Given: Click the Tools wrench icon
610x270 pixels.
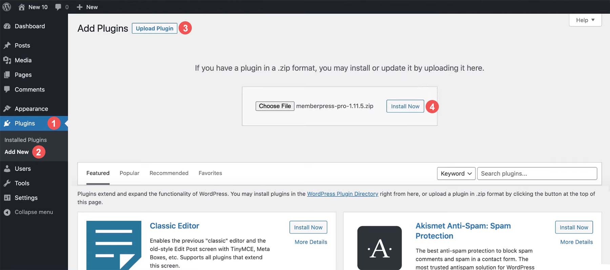Looking at the screenshot, I should 7,183.
